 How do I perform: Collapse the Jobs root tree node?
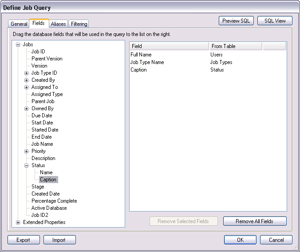click(18, 44)
